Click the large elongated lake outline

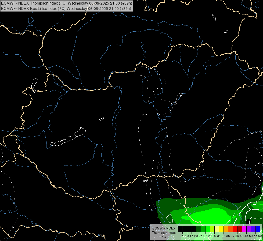68,137
